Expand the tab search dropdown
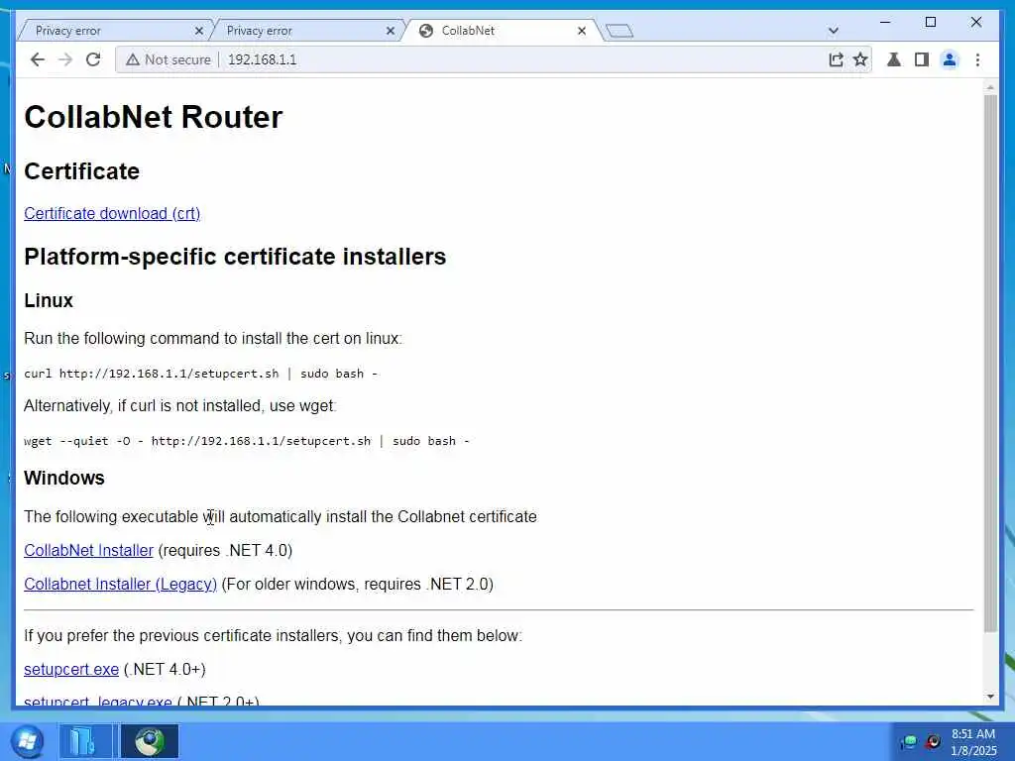The height and width of the screenshot is (761, 1015). pyautogui.click(x=833, y=31)
